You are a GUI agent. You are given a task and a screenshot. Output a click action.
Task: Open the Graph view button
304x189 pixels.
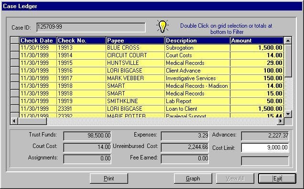(x=193, y=178)
